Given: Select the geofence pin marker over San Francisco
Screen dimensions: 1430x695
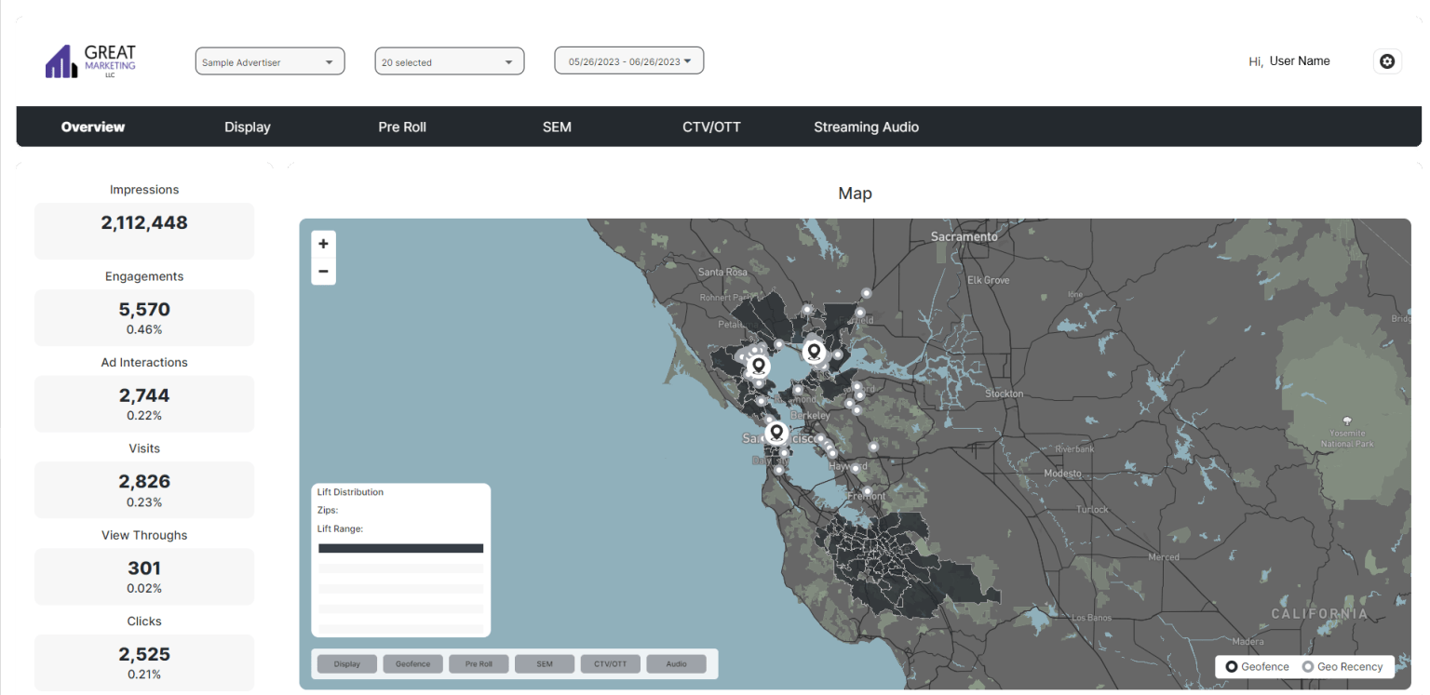Looking at the screenshot, I should click(776, 432).
